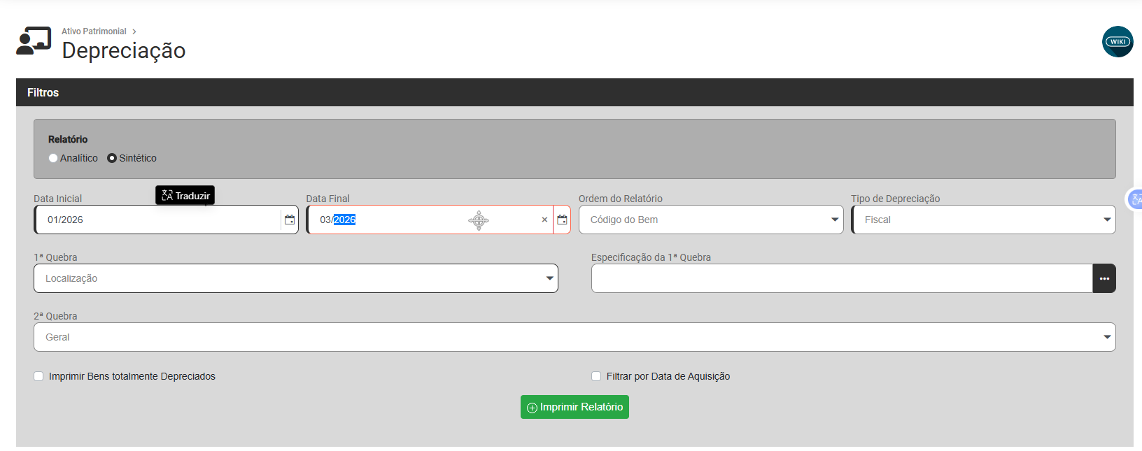Focus the Especificação da 1ª Quebra field
Image resolution: width=1142 pixels, height=451 pixels.
tap(842, 278)
